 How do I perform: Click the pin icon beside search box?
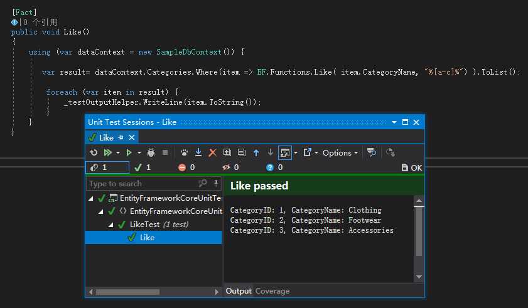pos(216,183)
